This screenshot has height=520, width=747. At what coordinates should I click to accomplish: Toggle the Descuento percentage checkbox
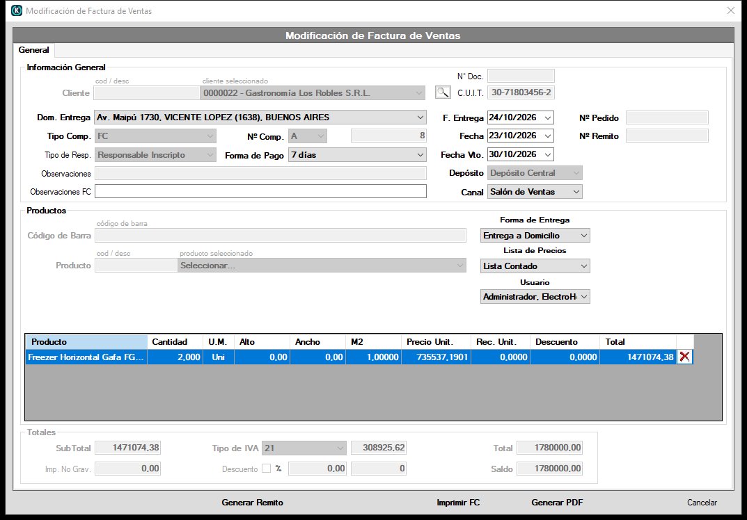pyautogui.click(x=267, y=469)
